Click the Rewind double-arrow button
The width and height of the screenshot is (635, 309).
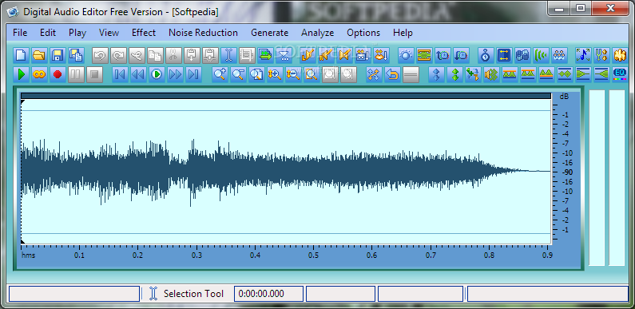(138, 74)
